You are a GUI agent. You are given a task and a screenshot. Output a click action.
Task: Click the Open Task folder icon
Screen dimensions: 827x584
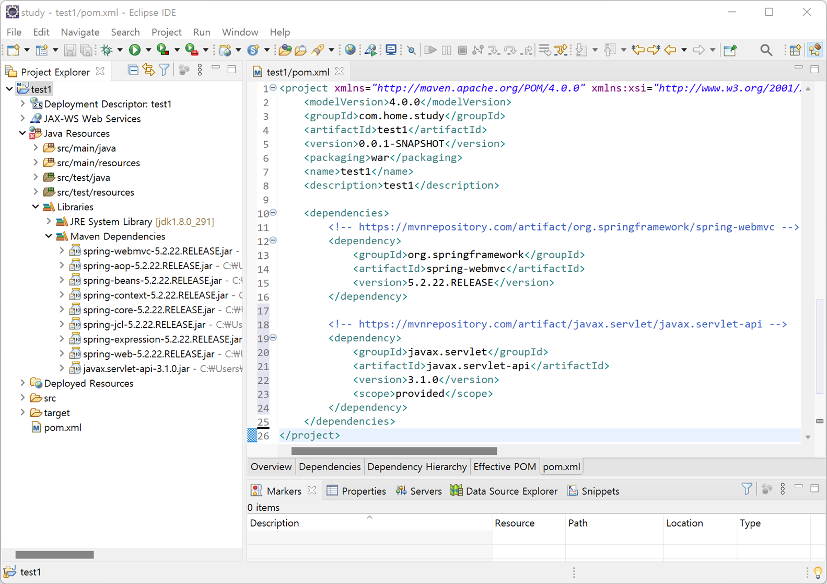click(x=300, y=50)
